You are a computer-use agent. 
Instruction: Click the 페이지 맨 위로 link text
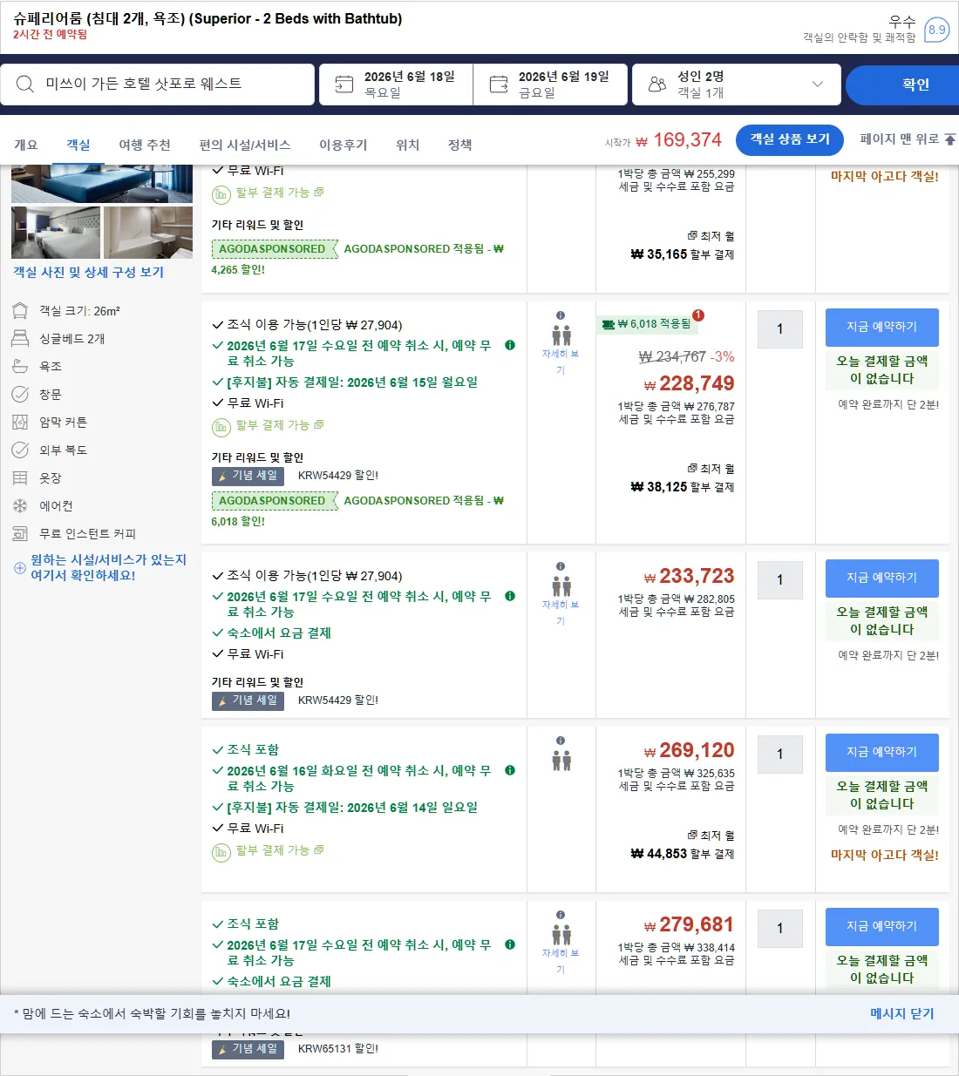900,139
